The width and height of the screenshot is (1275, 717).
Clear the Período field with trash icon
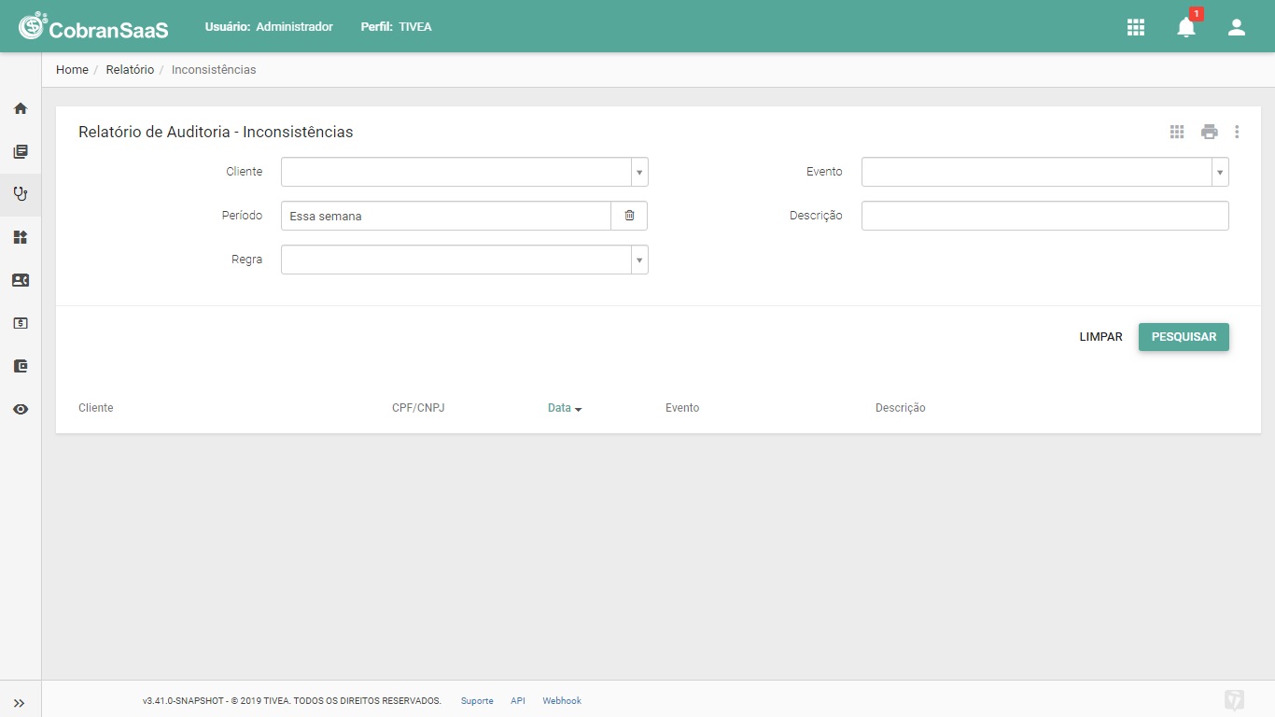(x=629, y=216)
